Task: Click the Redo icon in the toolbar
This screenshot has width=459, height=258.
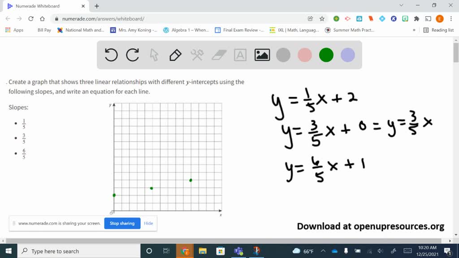Action: point(132,55)
